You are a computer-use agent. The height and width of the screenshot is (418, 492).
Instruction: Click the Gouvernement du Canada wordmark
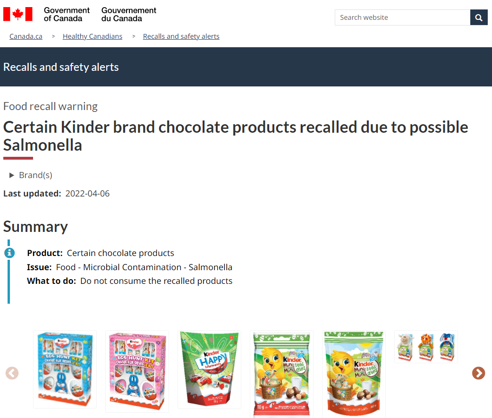click(128, 15)
